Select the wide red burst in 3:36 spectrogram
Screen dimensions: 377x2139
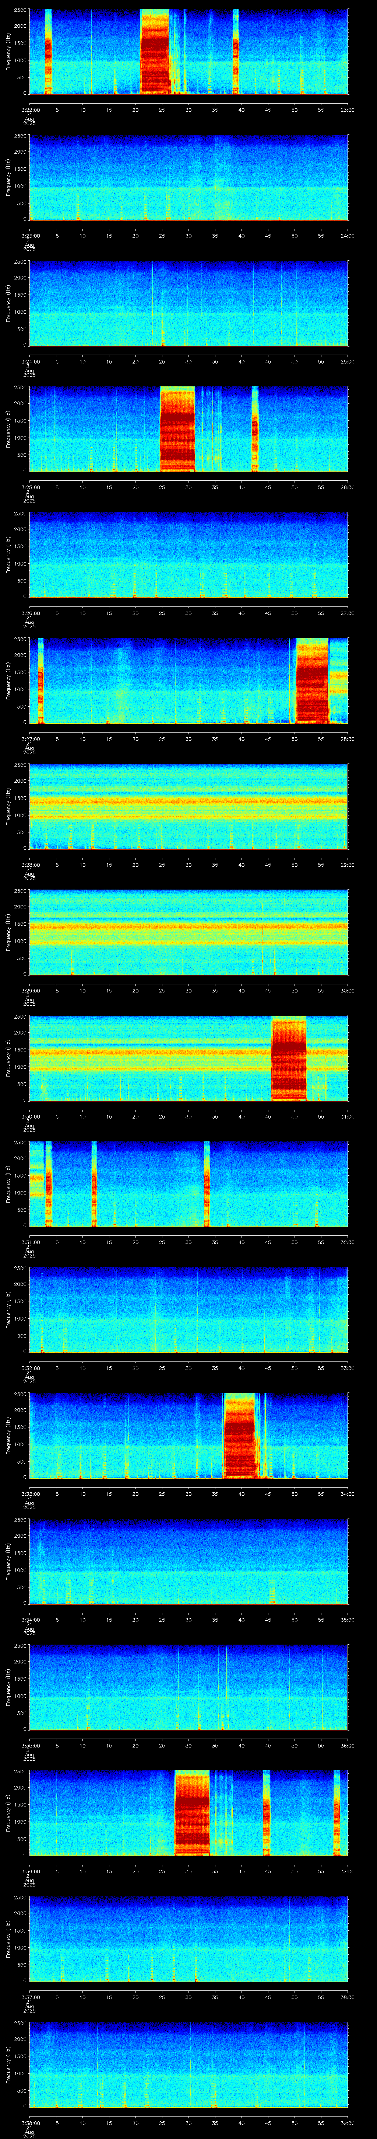coord(192,1813)
